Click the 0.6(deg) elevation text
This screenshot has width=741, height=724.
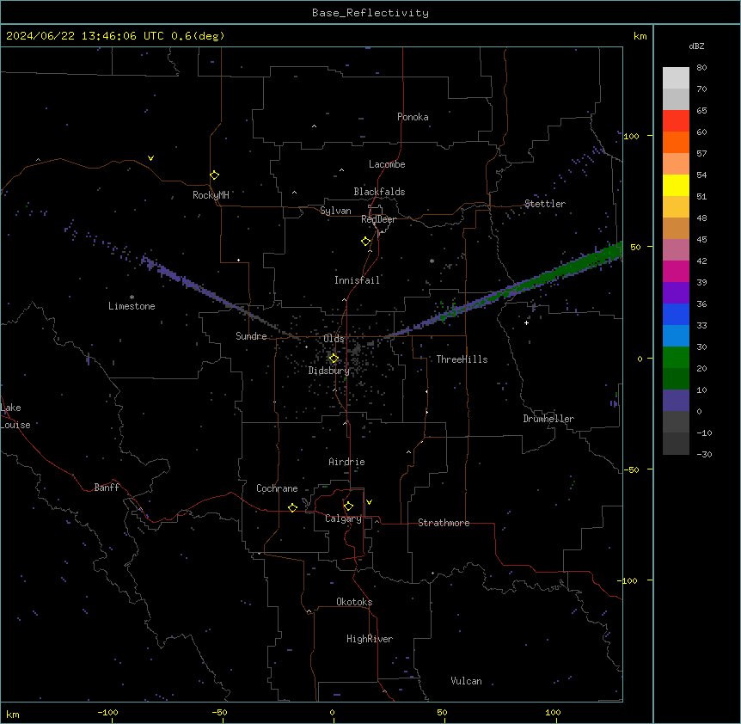[x=198, y=36]
